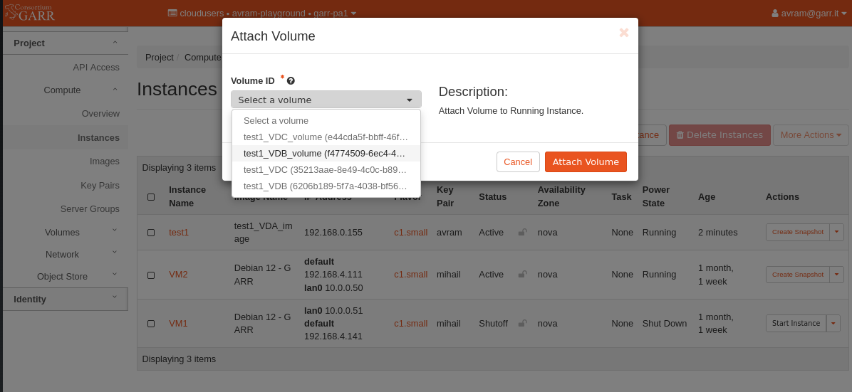The image size is (852, 392).
Task: Choose test1_VDC (35213aae) volume option
Action: (x=326, y=170)
